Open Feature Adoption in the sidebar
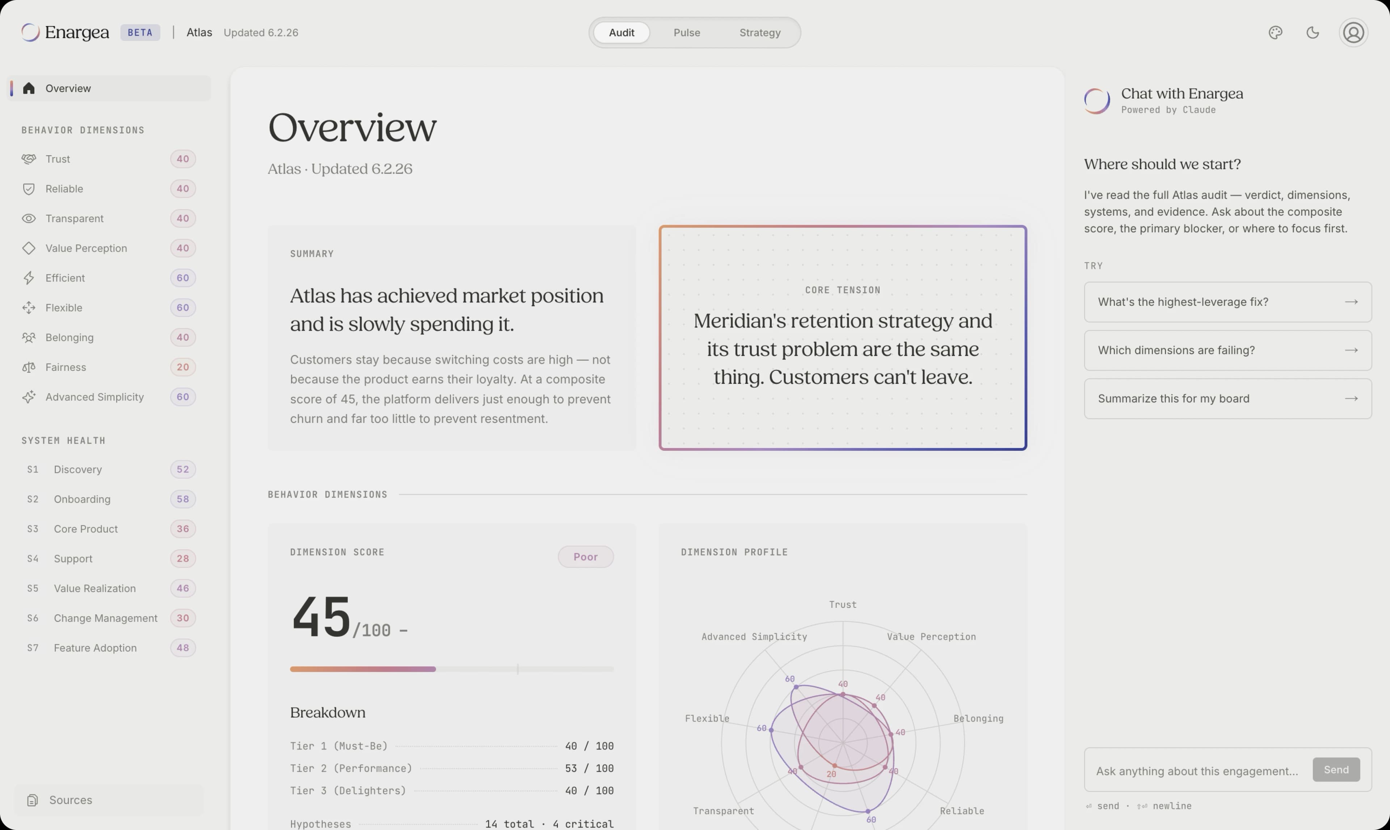This screenshot has width=1390, height=830. point(109,648)
